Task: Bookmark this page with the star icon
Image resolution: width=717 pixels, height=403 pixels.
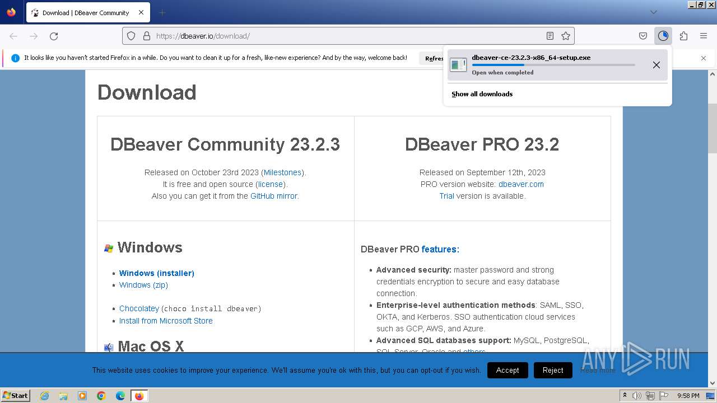Action: coord(566,36)
